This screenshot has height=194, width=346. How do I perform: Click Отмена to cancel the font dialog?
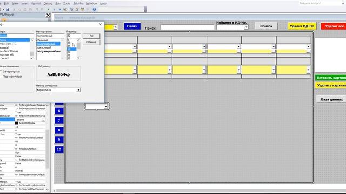(91, 42)
